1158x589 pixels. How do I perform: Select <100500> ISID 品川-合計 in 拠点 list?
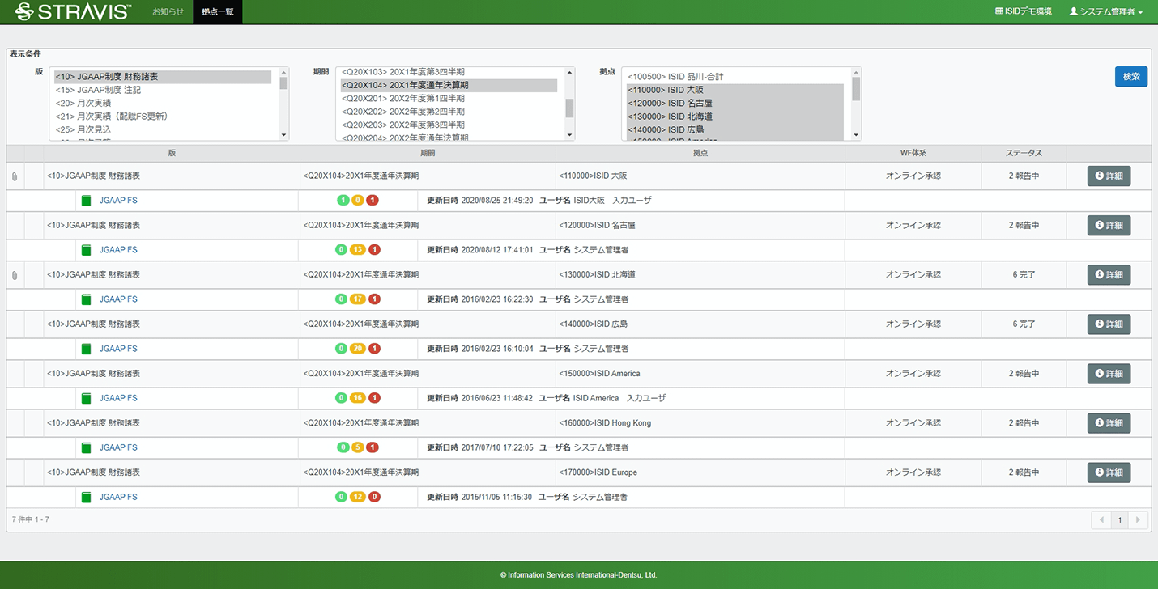735,77
